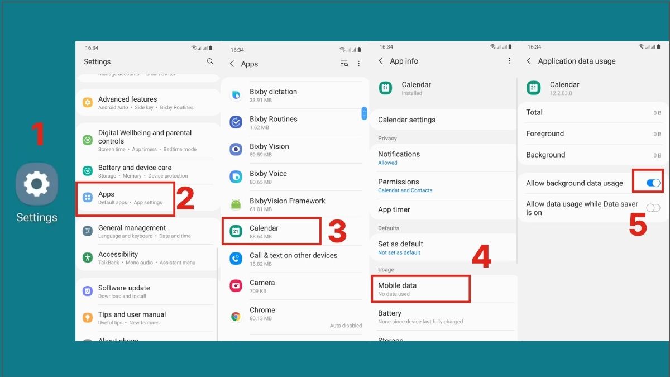Click the Bixby dictation app icon
The image size is (670, 377).
pos(236,95)
